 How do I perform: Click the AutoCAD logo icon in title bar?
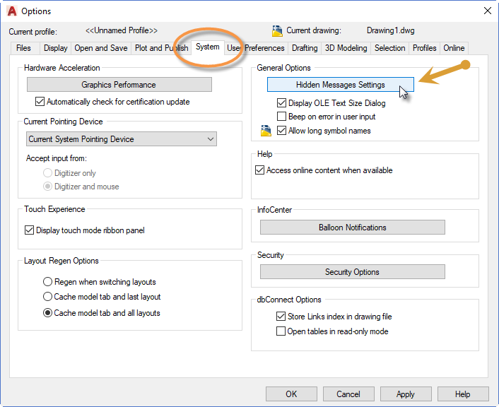(x=12, y=11)
